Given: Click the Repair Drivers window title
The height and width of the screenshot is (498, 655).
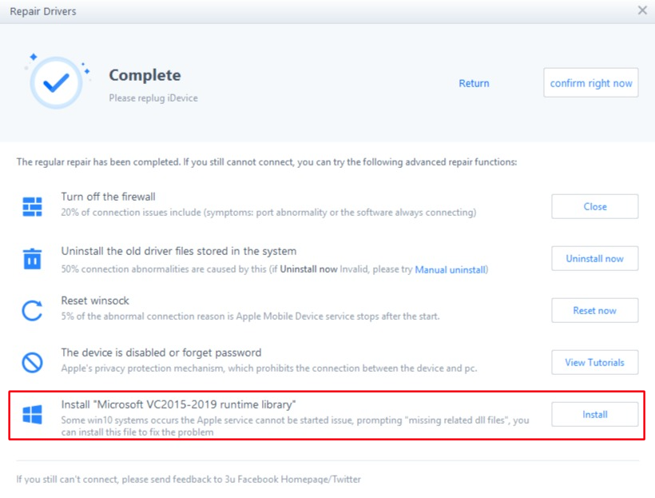Looking at the screenshot, I should point(43,11).
